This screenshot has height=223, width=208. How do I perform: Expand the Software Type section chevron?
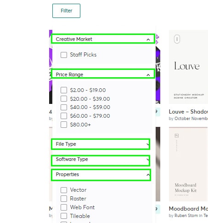click(147, 160)
